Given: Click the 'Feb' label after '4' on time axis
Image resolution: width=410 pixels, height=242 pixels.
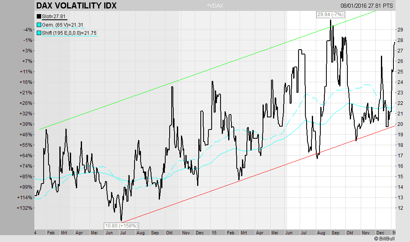Looking at the screenshot, I should click(x=51, y=233).
